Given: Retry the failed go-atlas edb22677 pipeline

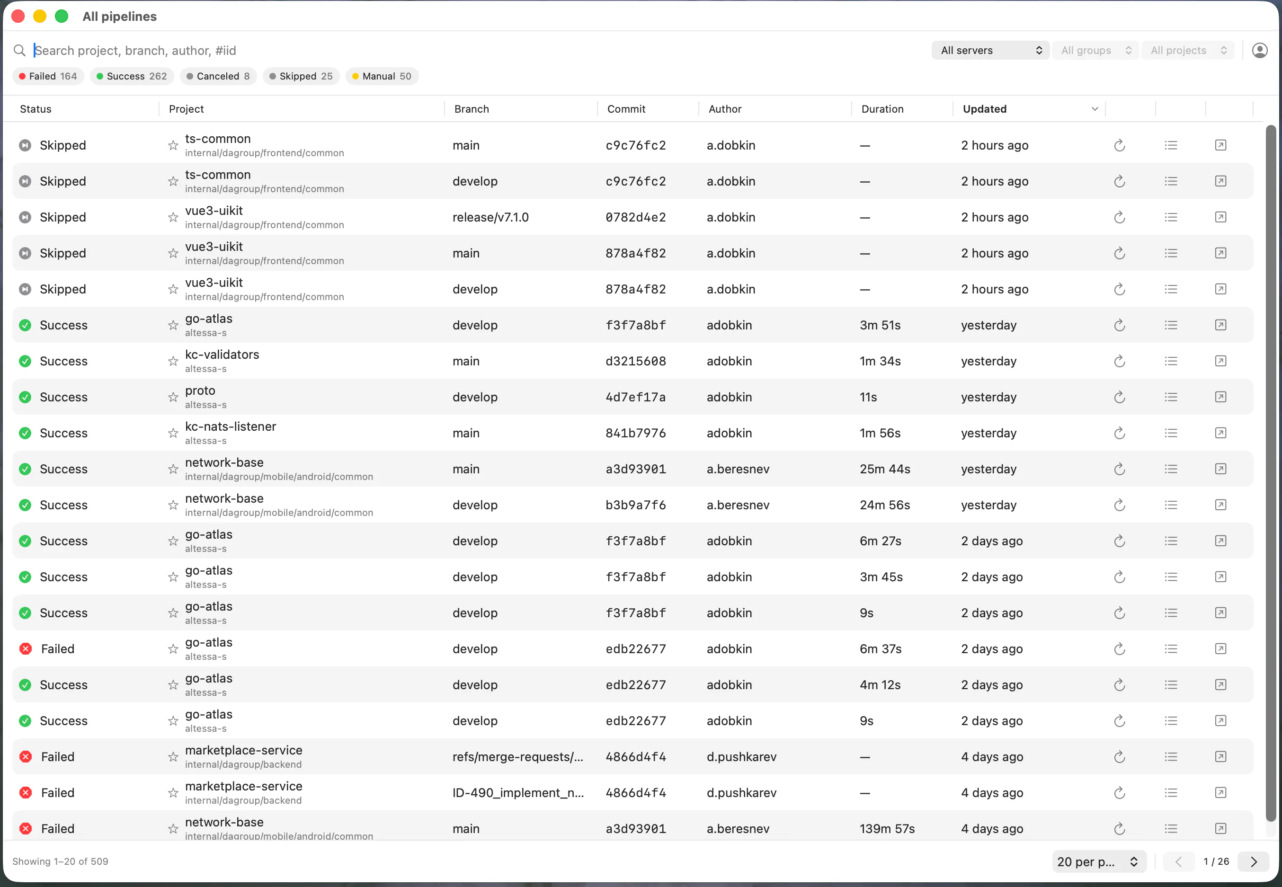Looking at the screenshot, I should click(x=1119, y=649).
